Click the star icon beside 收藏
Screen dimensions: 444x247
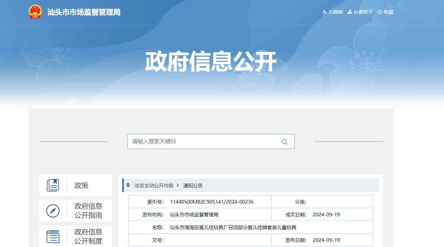(380, 12)
